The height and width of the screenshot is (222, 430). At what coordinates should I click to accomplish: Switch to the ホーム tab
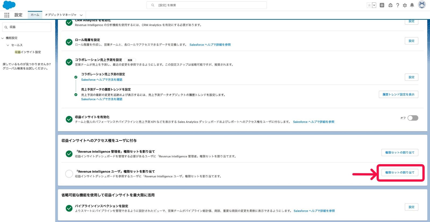(35, 15)
